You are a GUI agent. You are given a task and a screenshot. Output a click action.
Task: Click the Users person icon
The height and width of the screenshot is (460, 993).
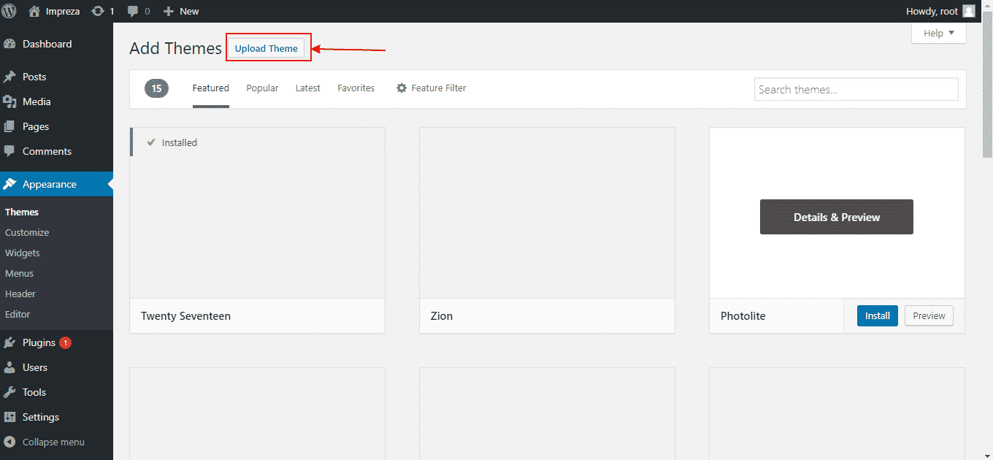[x=9, y=367]
